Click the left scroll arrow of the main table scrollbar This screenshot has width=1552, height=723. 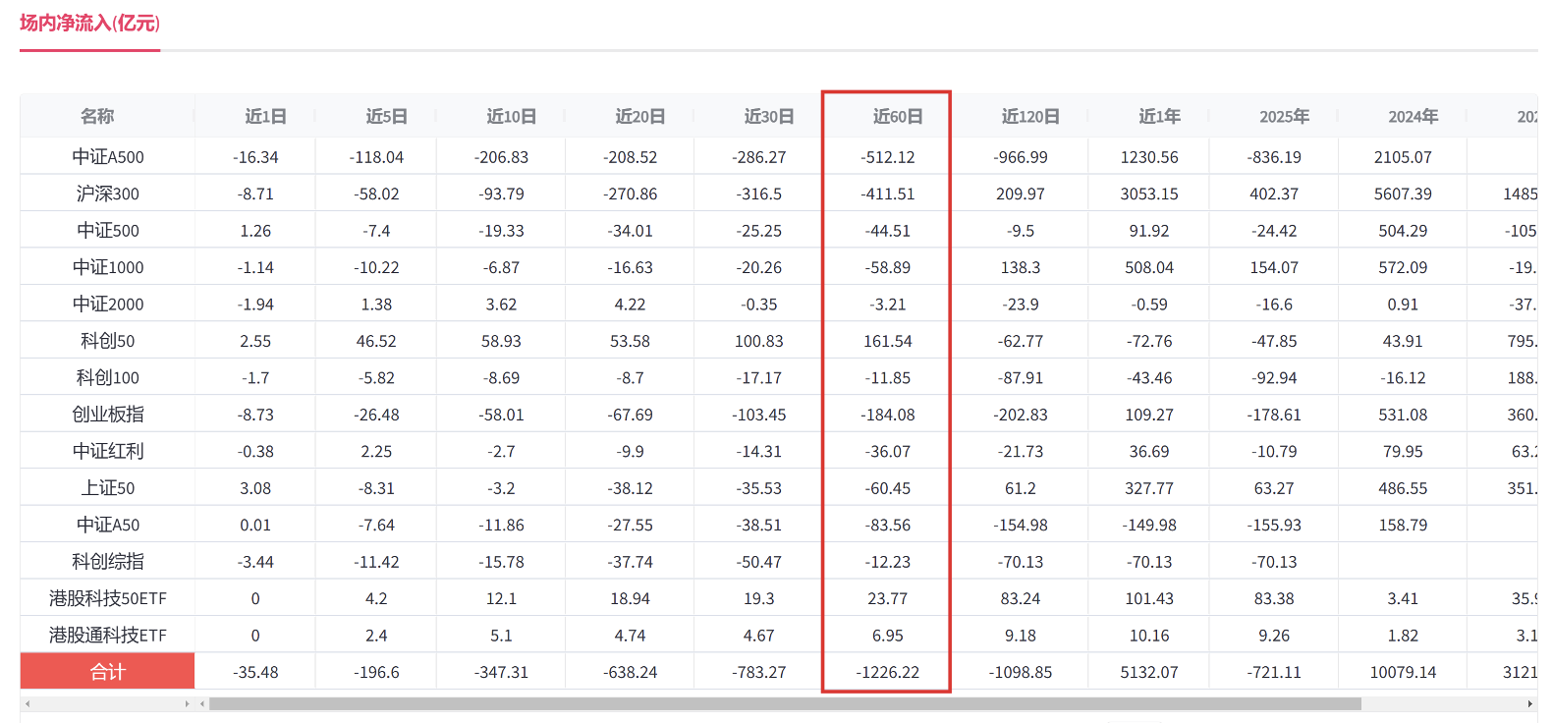tap(202, 703)
